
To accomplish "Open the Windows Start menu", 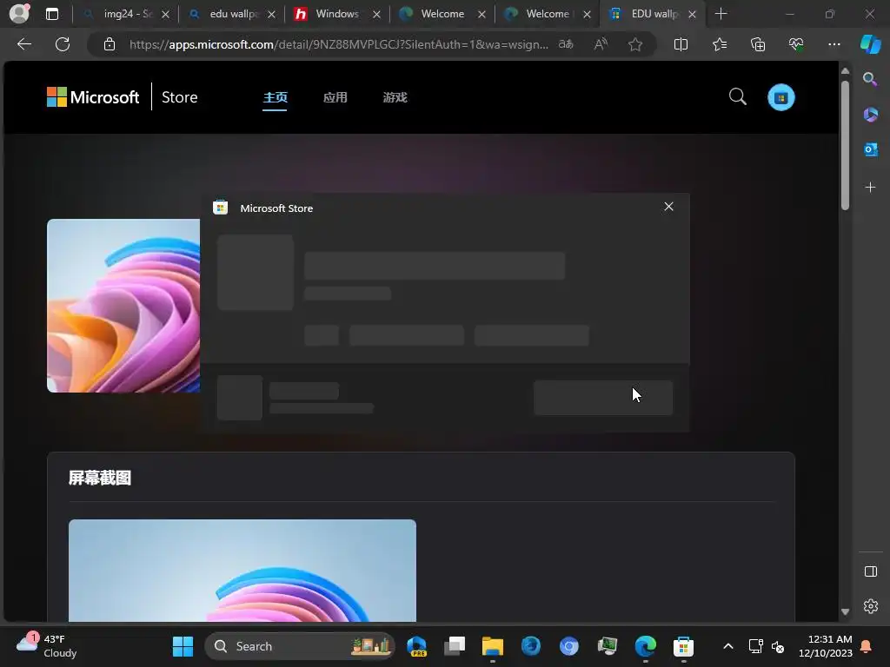I will [183, 646].
